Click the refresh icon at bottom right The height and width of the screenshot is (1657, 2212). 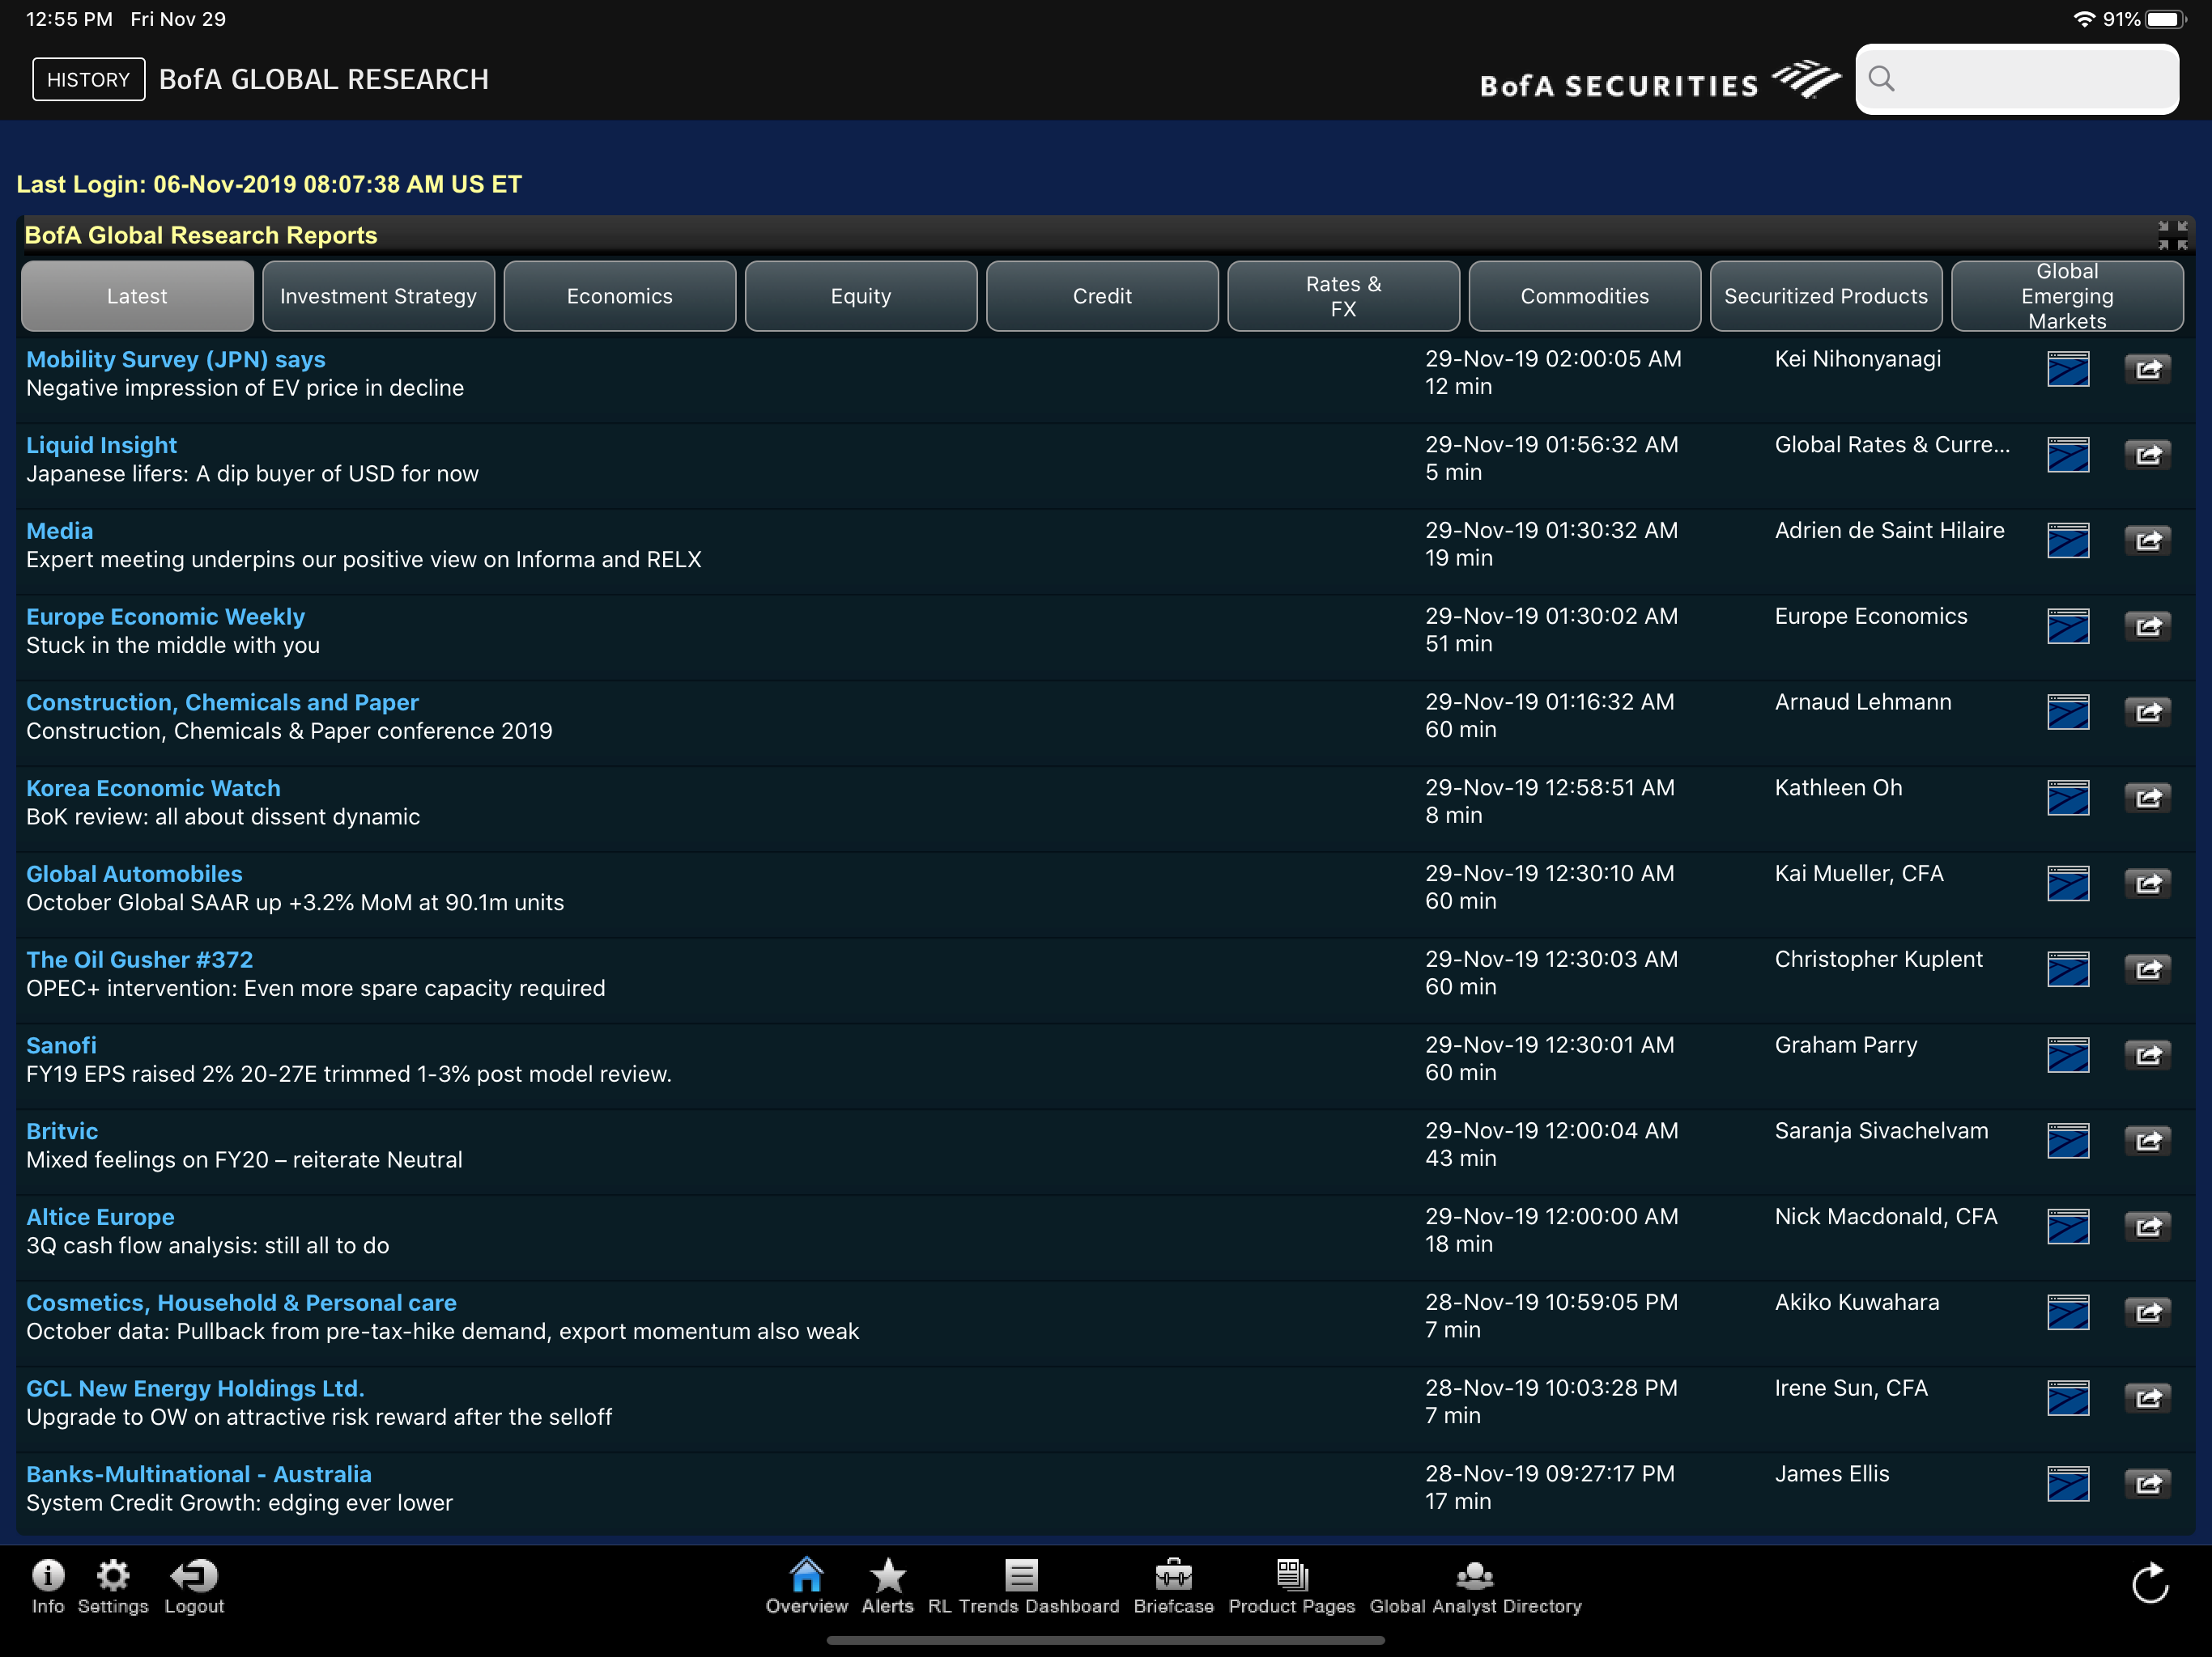point(2150,1584)
